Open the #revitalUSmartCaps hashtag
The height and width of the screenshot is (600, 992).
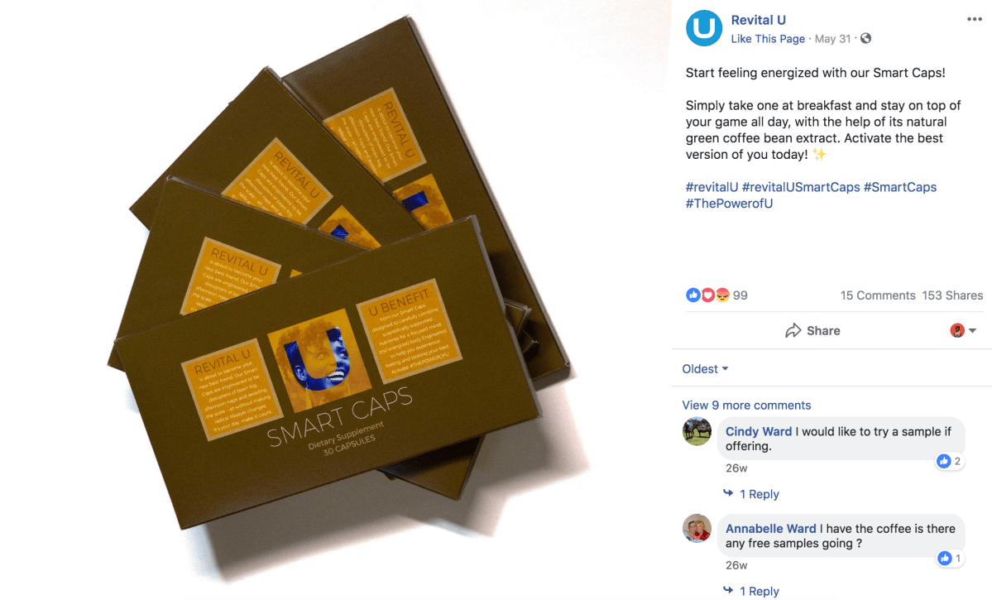800,187
